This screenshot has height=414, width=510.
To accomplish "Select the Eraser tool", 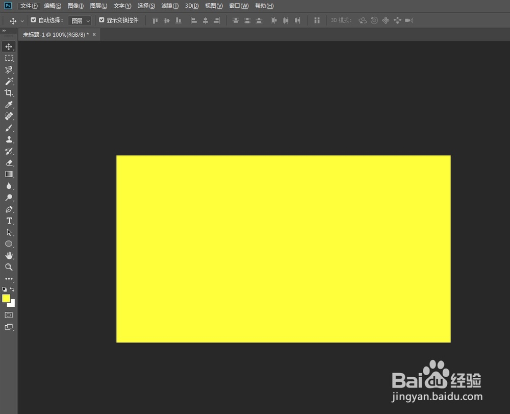I will (x=9, y=163).
